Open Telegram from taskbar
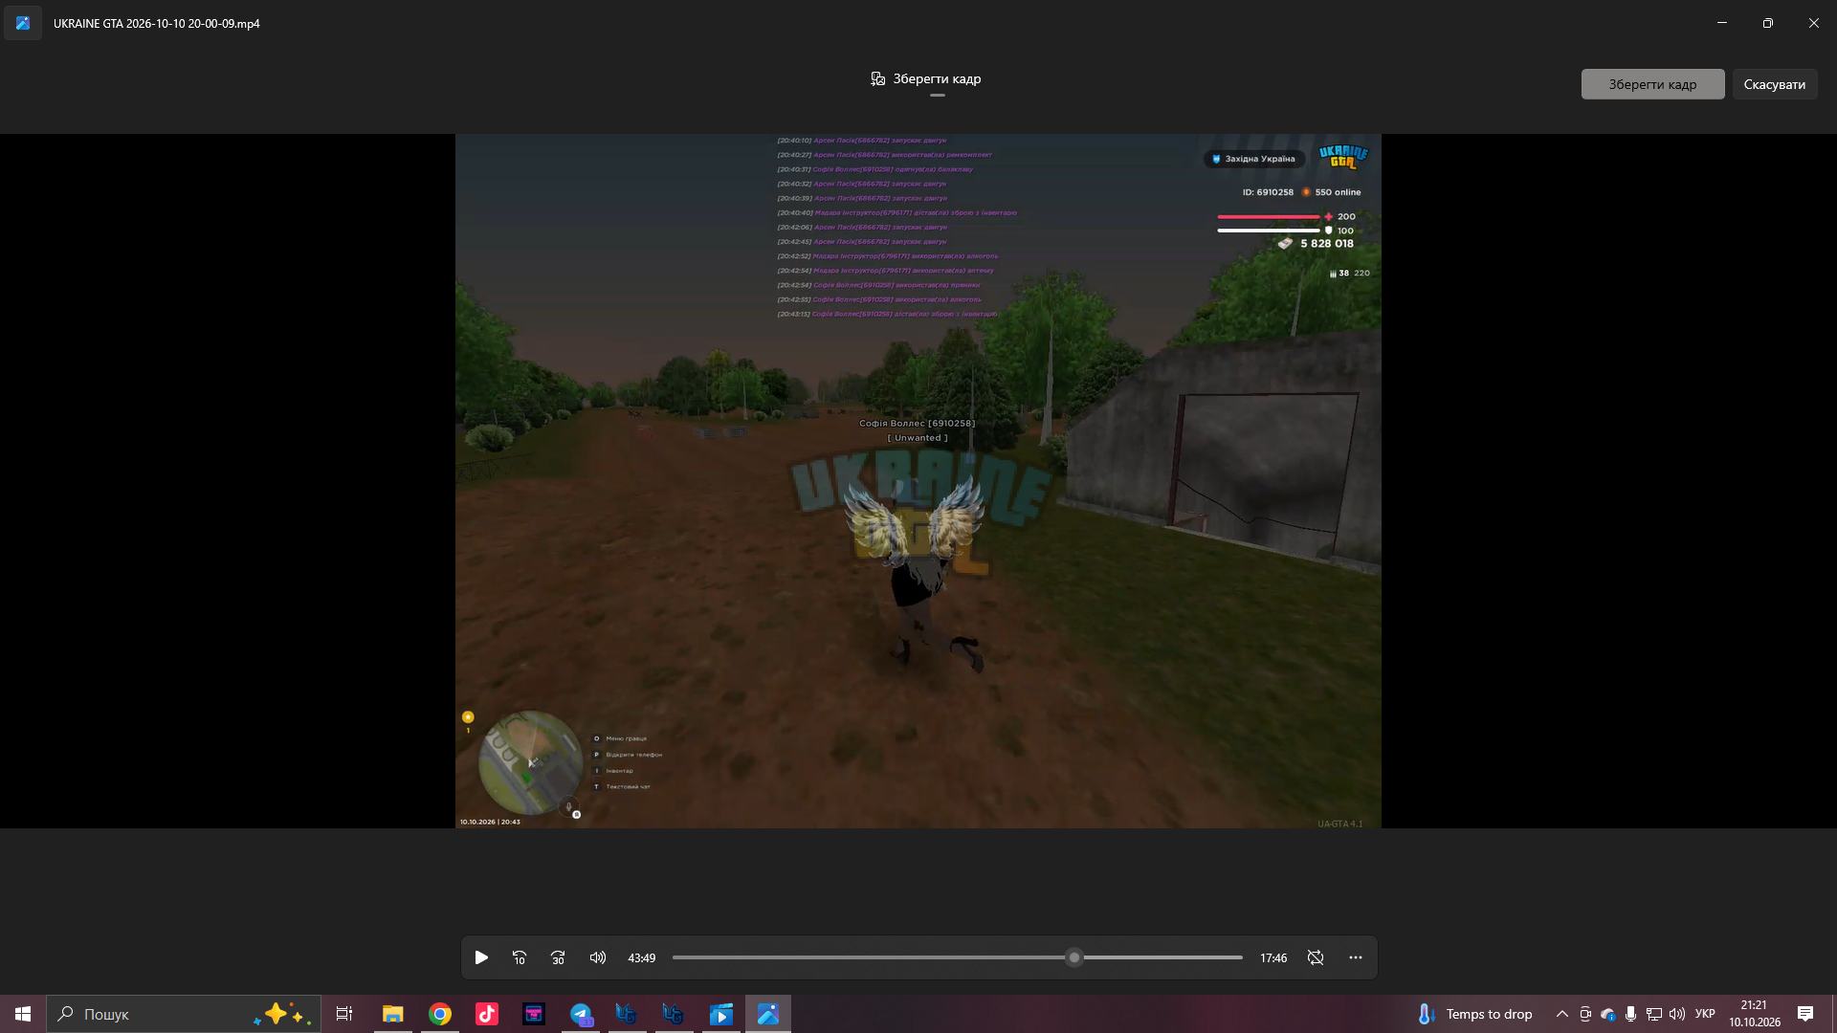 581,1014
